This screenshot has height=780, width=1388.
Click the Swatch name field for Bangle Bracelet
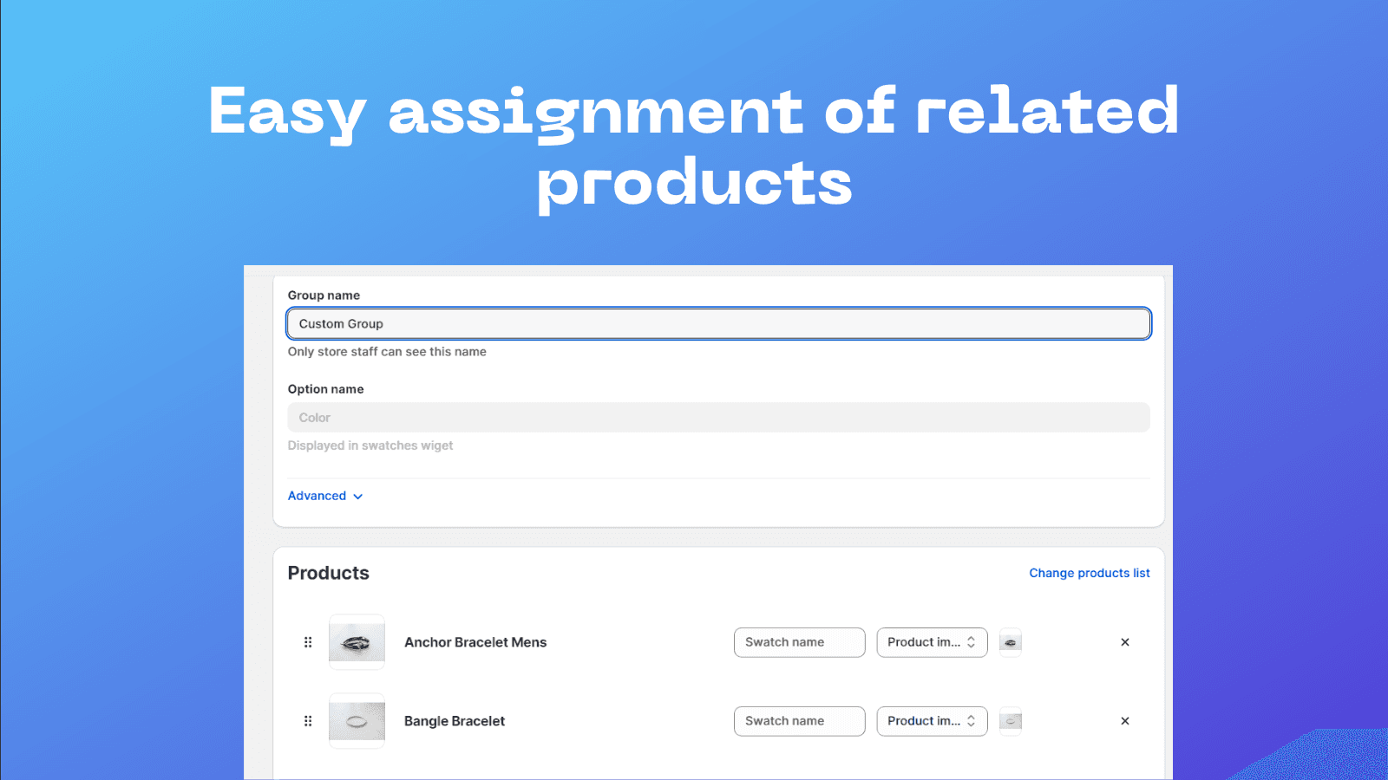[x=799, y=721]
